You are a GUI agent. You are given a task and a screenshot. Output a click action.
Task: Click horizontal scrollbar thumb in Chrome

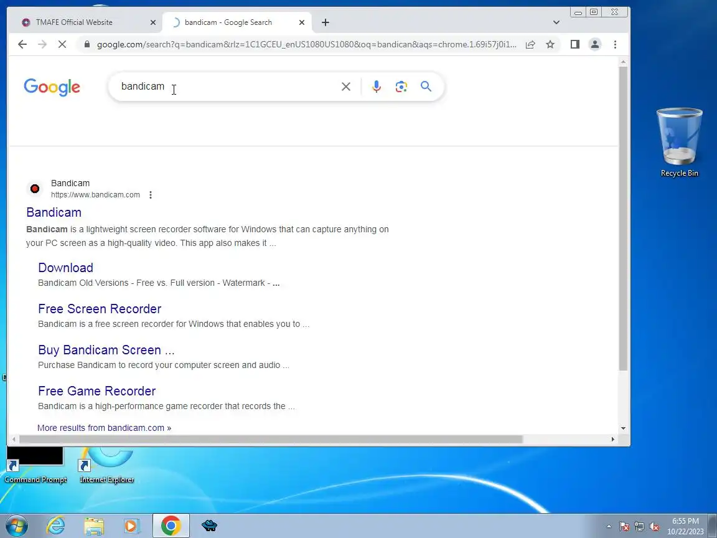tap(271, 439)
